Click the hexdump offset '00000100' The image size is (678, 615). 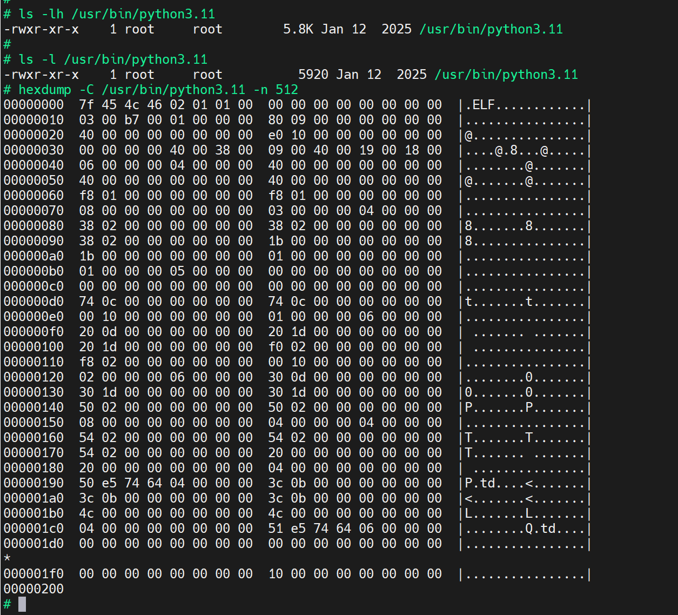tap(33, 347)
